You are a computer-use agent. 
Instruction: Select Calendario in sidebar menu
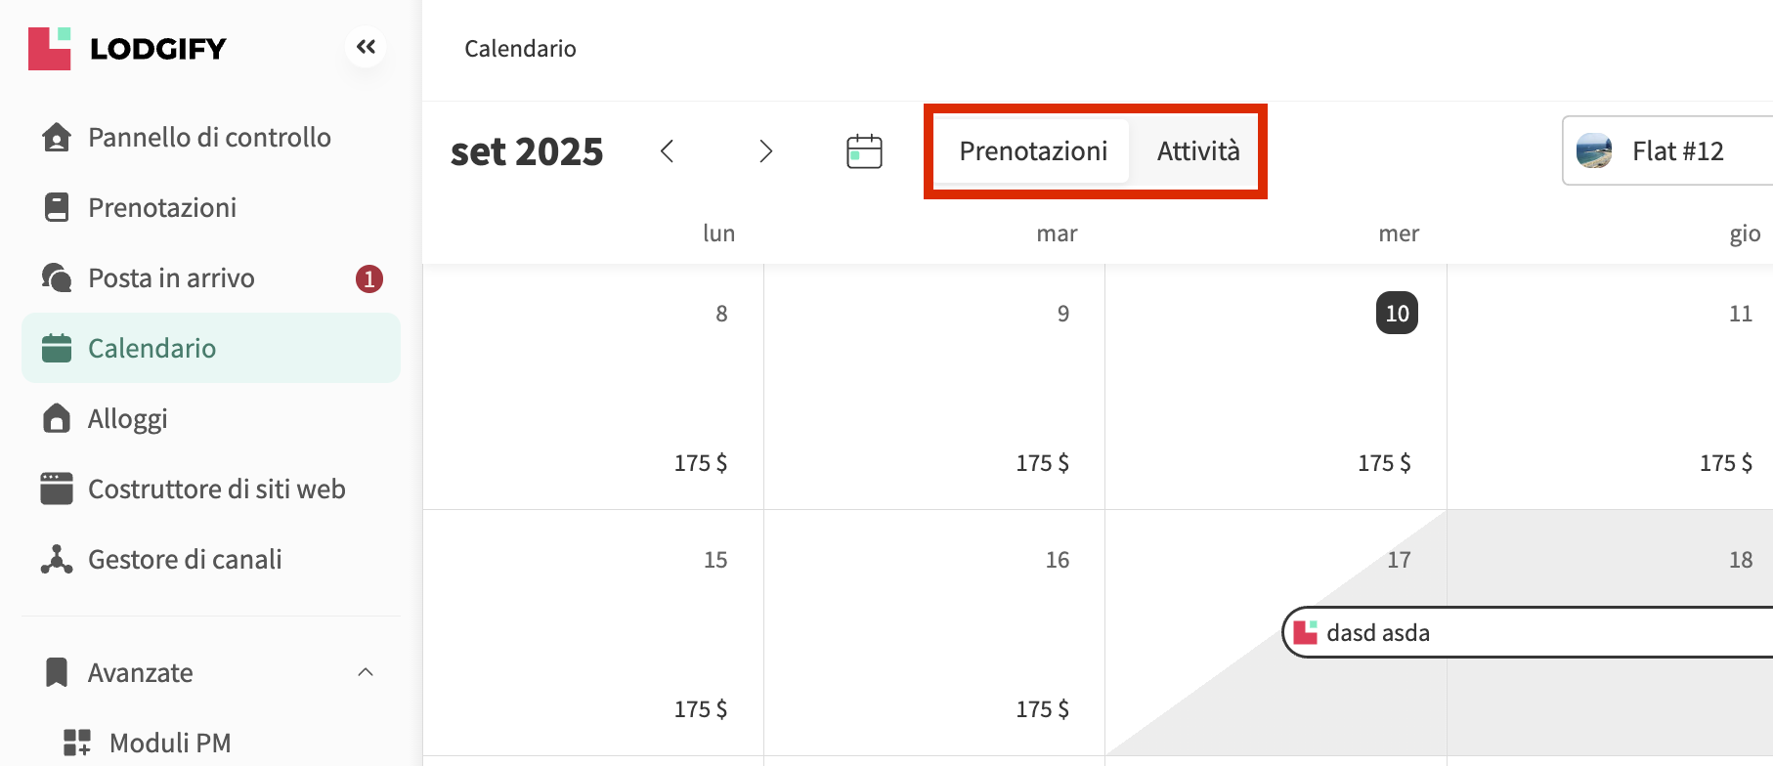[x=151, y=349]
